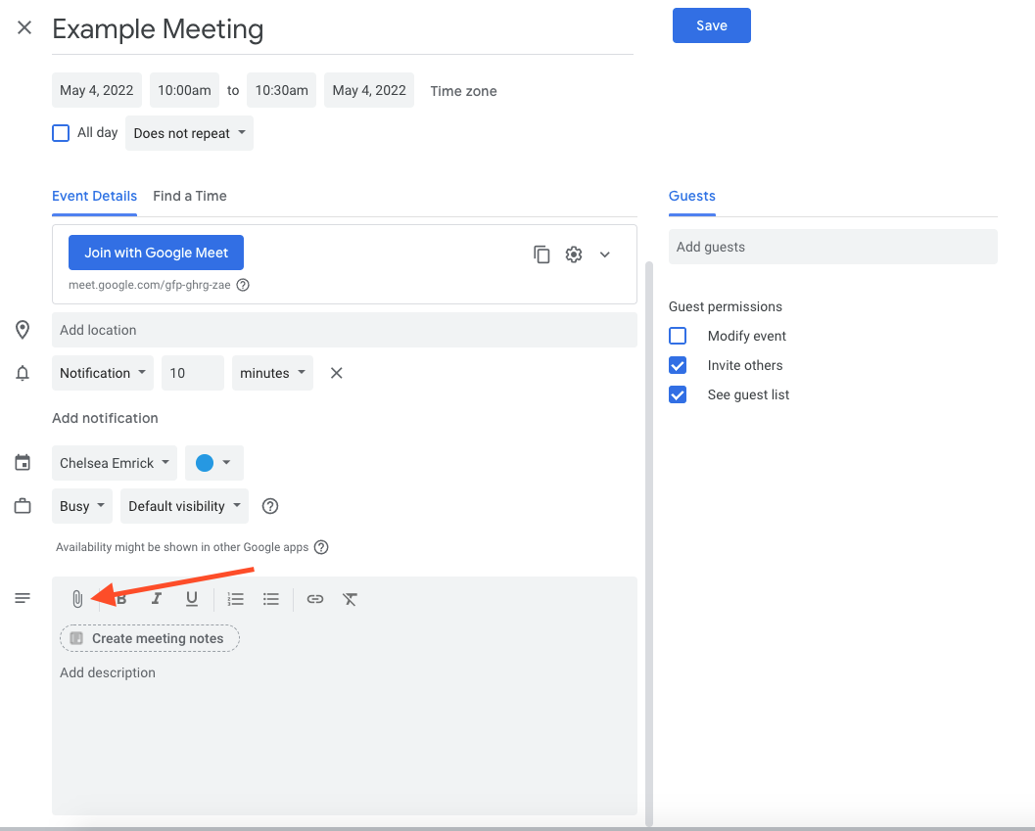1035x831 pixels.
Task: Remove formatting with the clear-format icon
Action: pyautogui.click(x=350, y=598)
